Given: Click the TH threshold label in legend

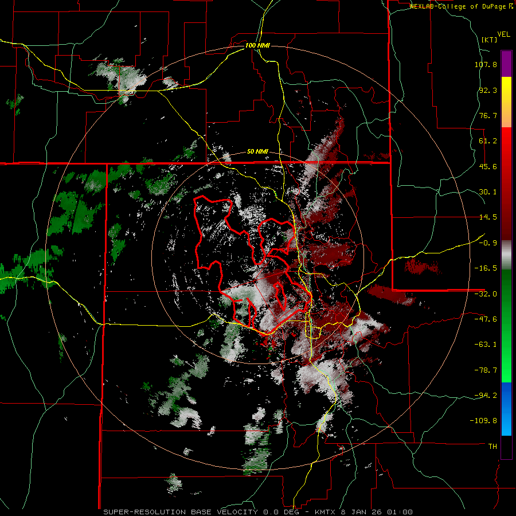Looking at the screenshot, I should (492, 446).
